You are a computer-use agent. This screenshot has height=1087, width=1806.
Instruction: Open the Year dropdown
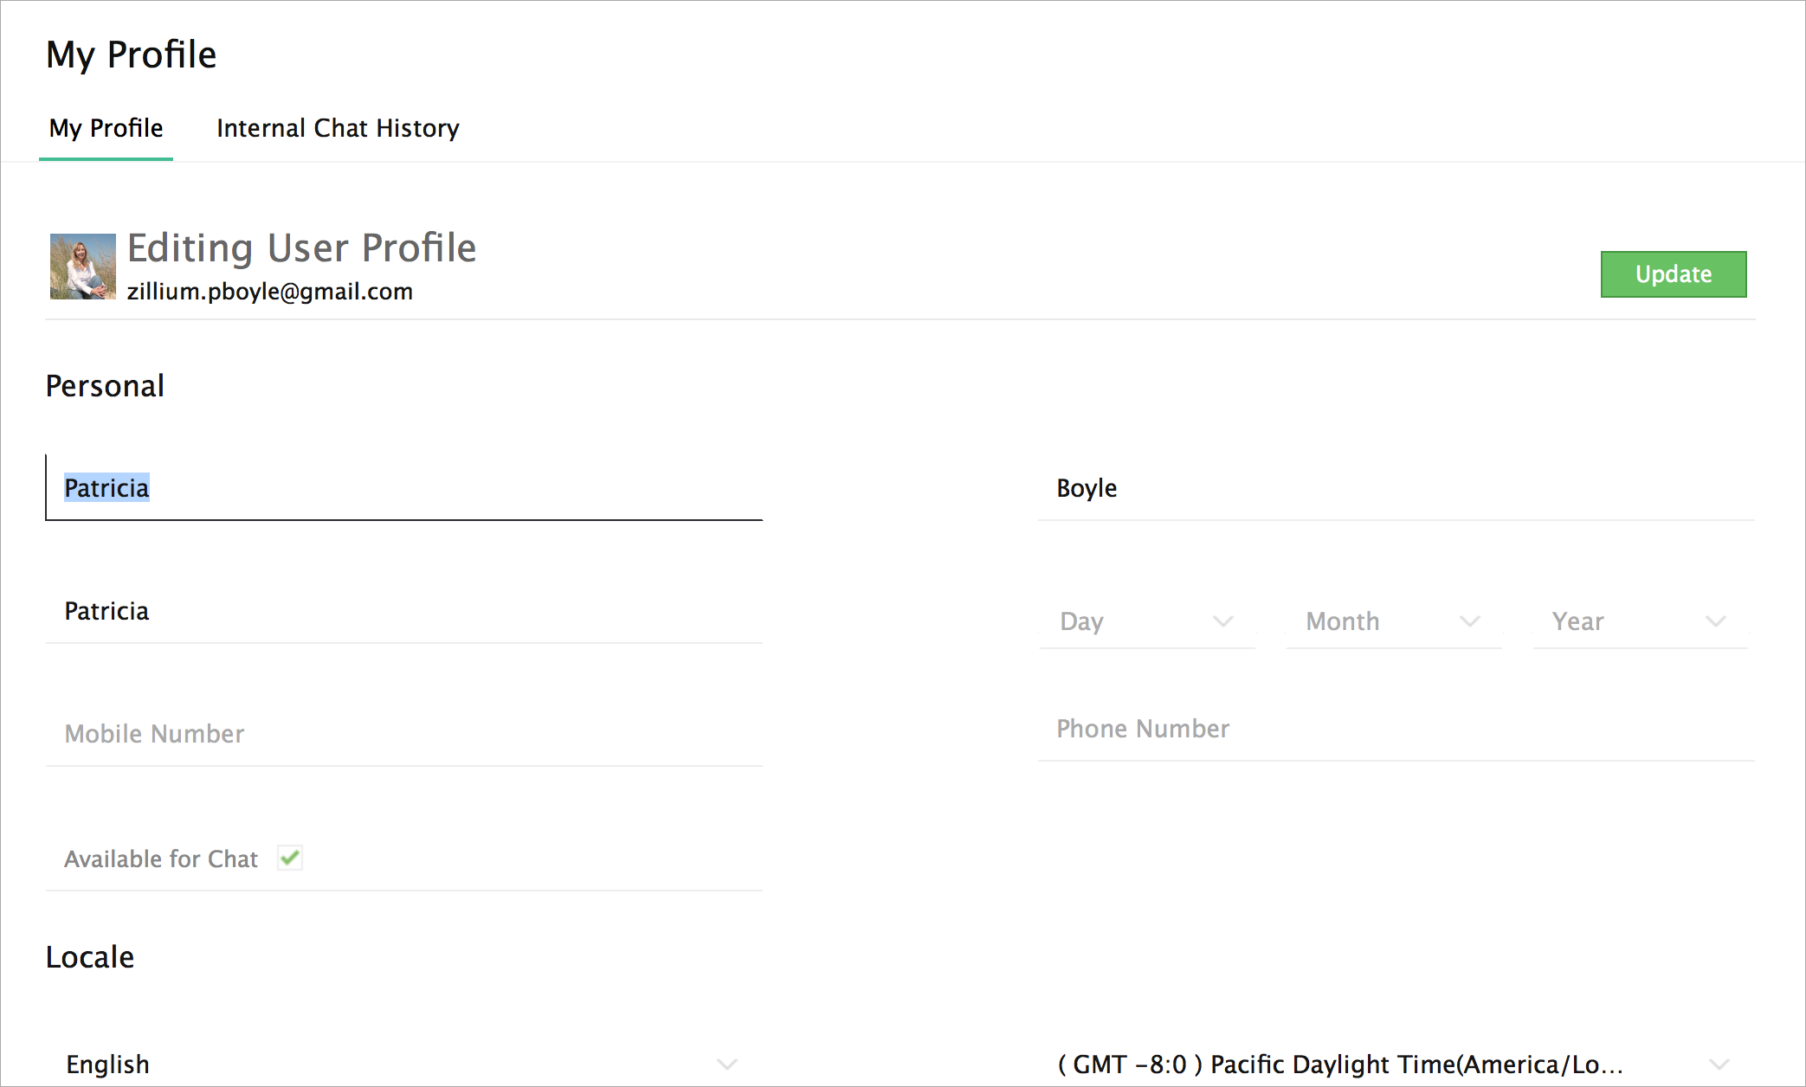pos(1638,621)
